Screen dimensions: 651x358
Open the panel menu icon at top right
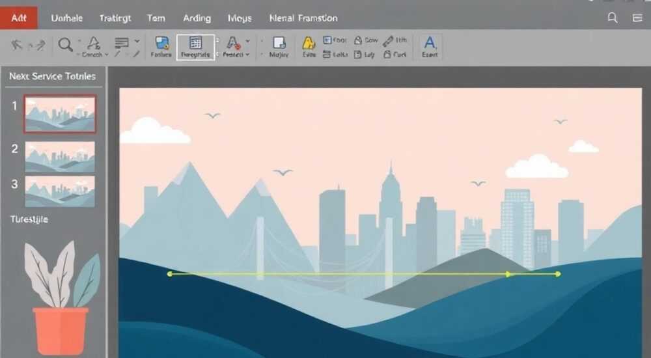637,18
